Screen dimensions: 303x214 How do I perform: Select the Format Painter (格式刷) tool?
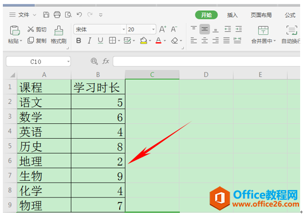[x=58, y=35]
